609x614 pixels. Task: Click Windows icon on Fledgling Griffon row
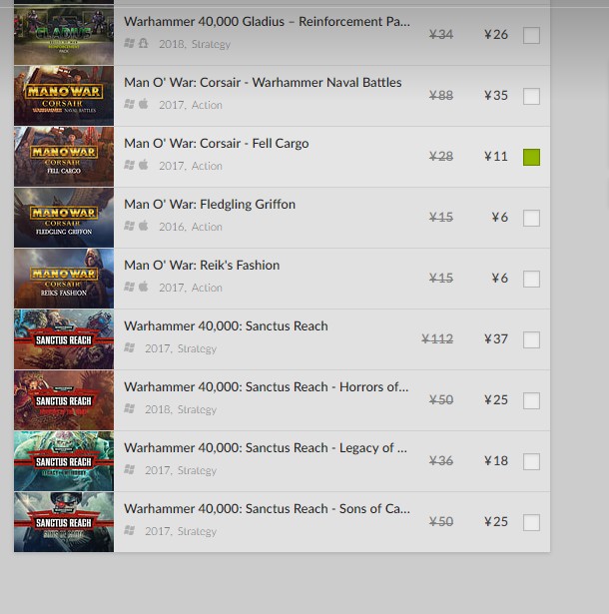point(129,226)
